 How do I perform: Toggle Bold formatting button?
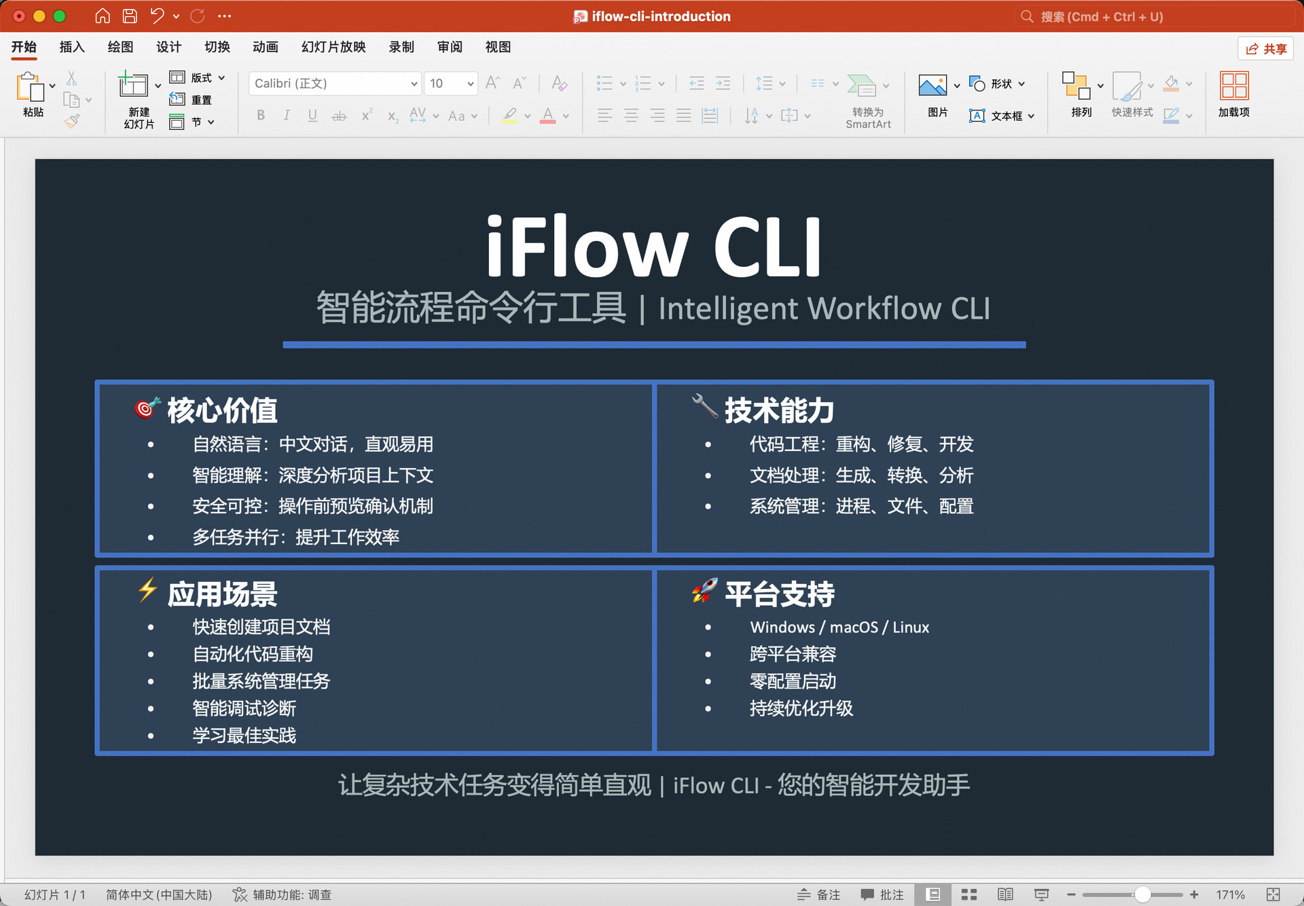pyautogui.click(x=261, y=115)
